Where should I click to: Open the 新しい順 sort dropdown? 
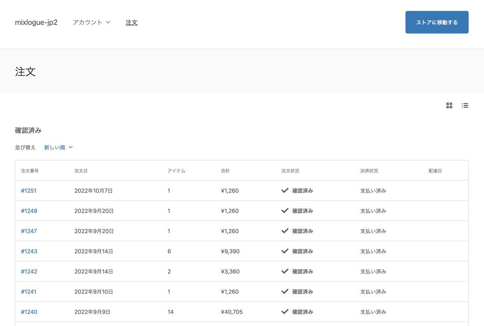[x=58, y=147]
